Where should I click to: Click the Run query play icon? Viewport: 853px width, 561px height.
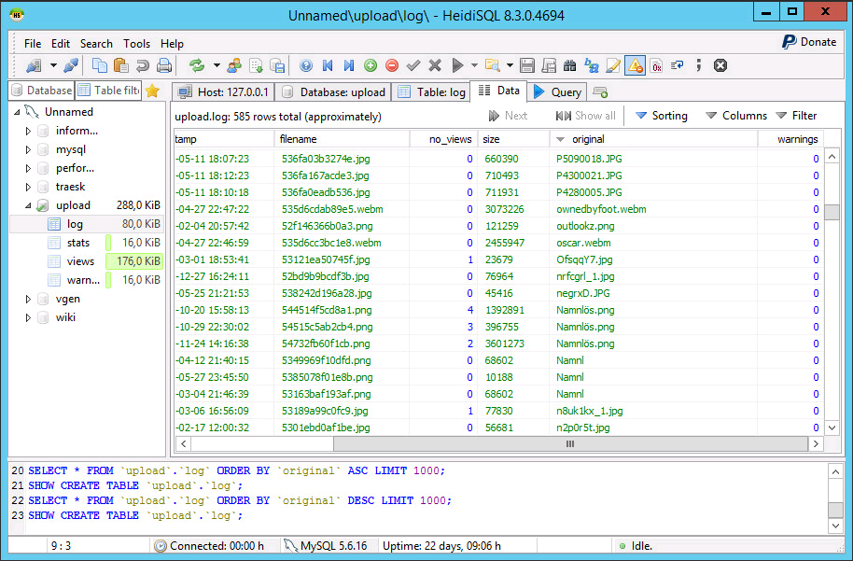point(457,66)
